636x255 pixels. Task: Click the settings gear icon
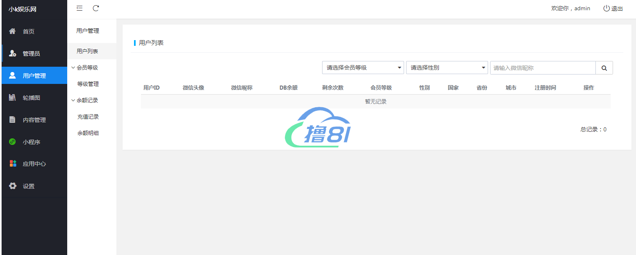[x=13, y=186]
